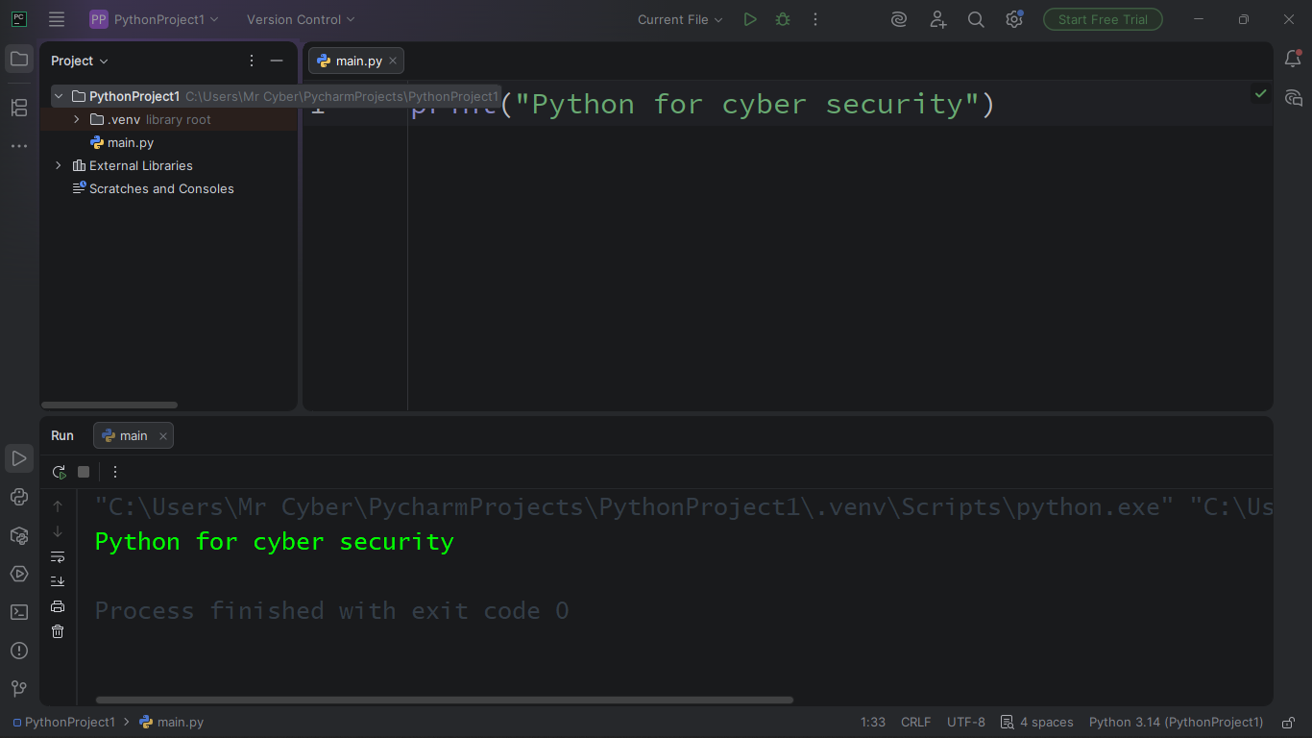
Task: Click the Print console output icon
Action: coord(58,606)
